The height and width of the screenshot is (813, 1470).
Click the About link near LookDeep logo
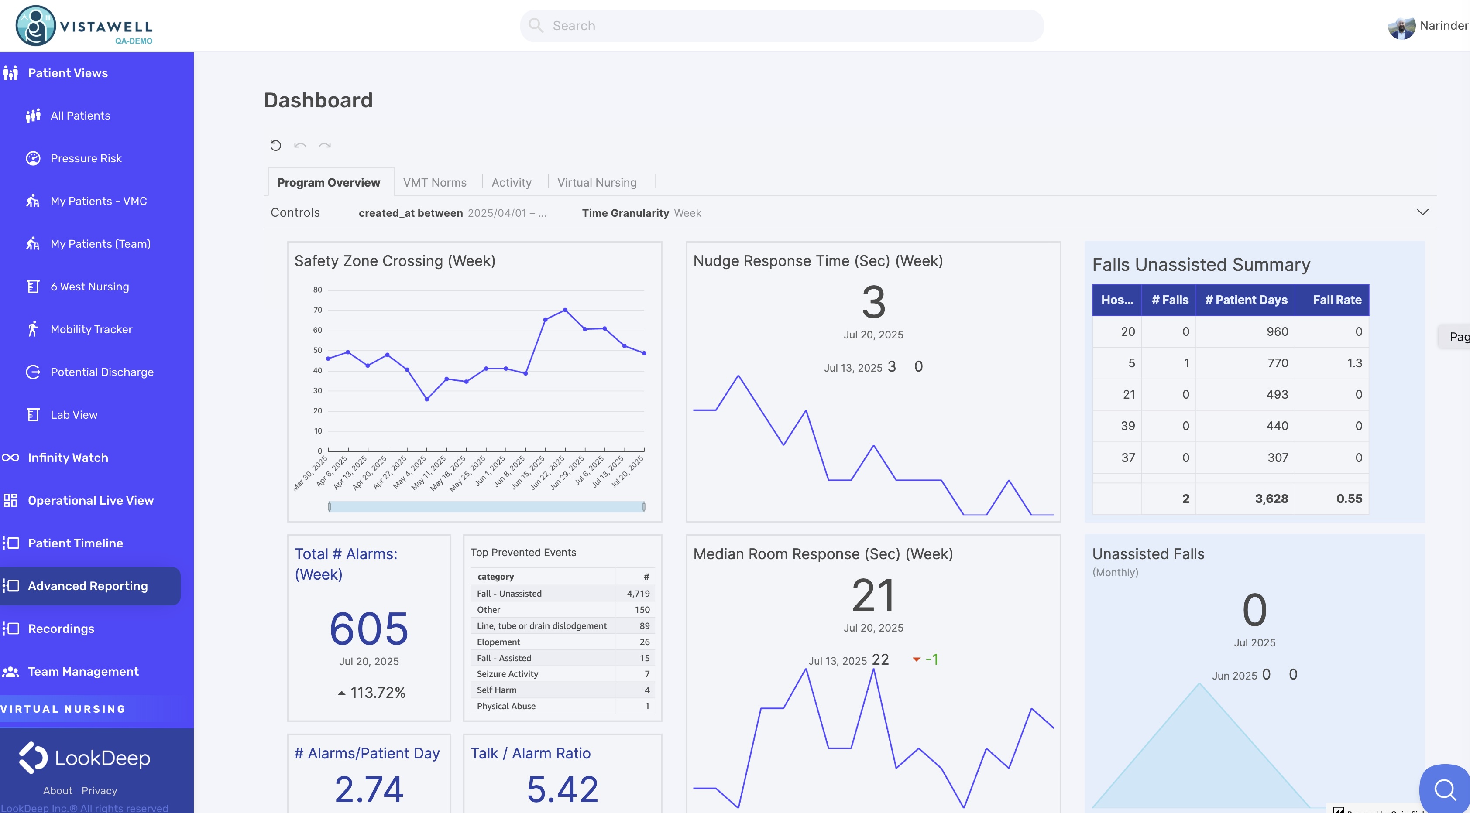58,790
